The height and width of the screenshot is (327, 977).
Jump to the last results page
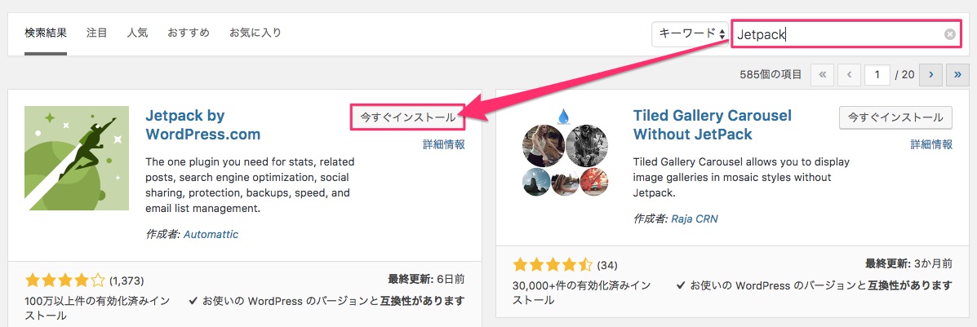957,75
